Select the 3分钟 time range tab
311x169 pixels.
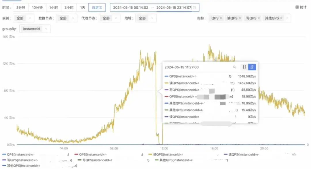pyautogui.click(x=21, y=7)
